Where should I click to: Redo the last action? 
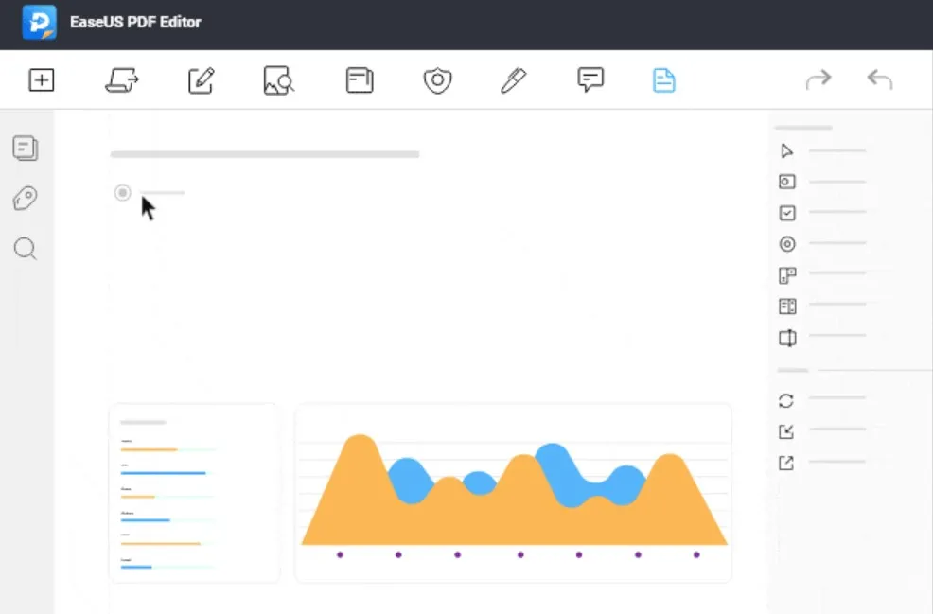pyautogui.click(x=819, y=79)
